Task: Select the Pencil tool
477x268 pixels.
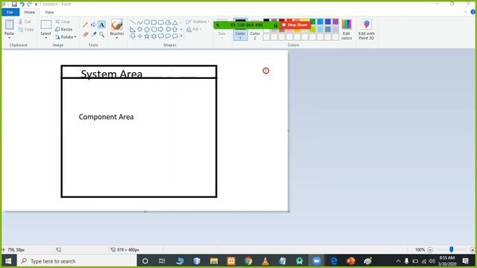Action: point(85,25)
